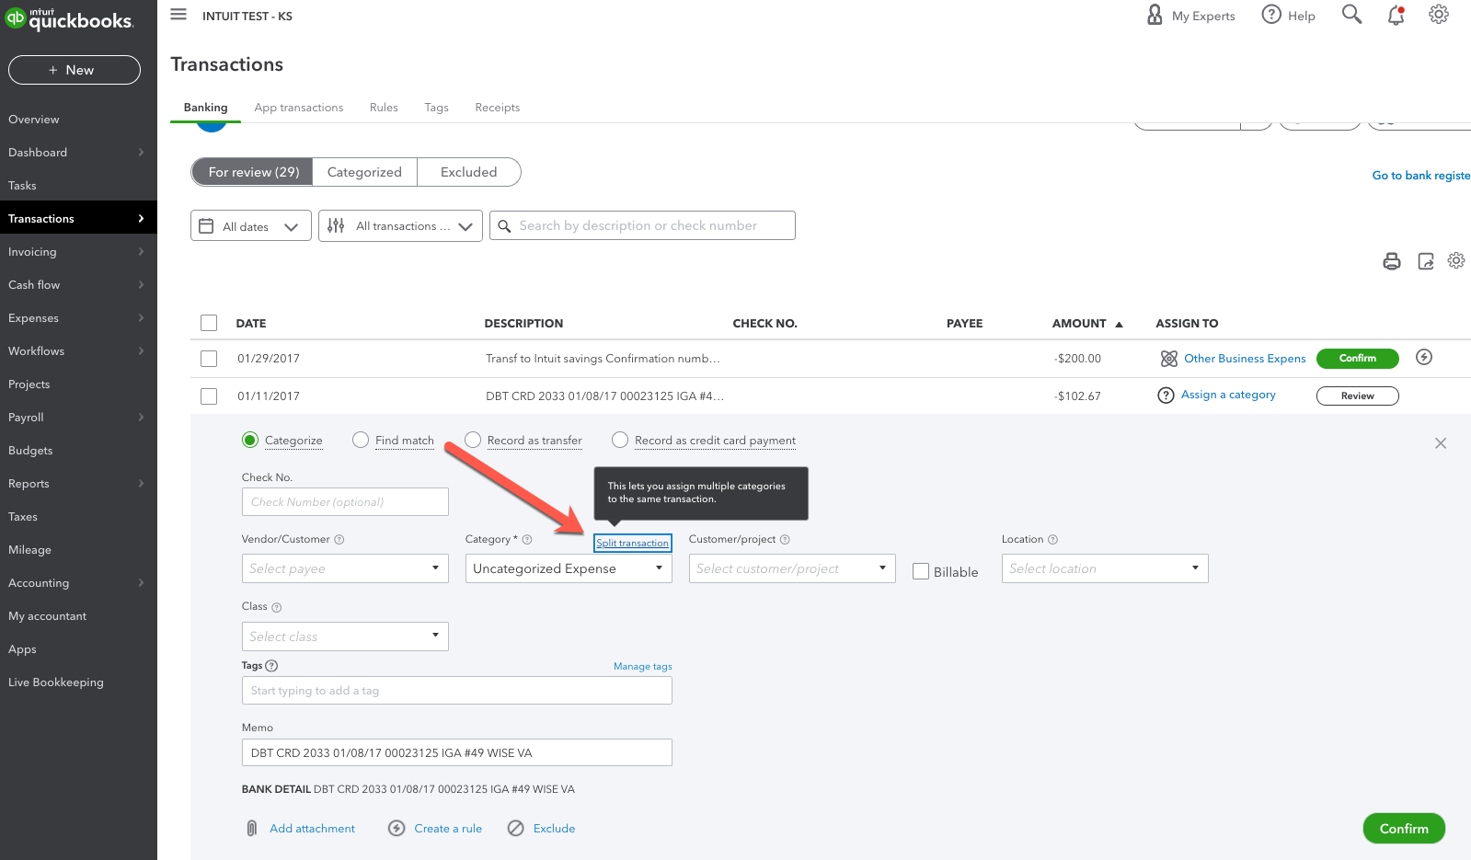This screenshot has height=860, width=1471.
Task: Open the All dates filter dropdown
Action: click(250, 226)
